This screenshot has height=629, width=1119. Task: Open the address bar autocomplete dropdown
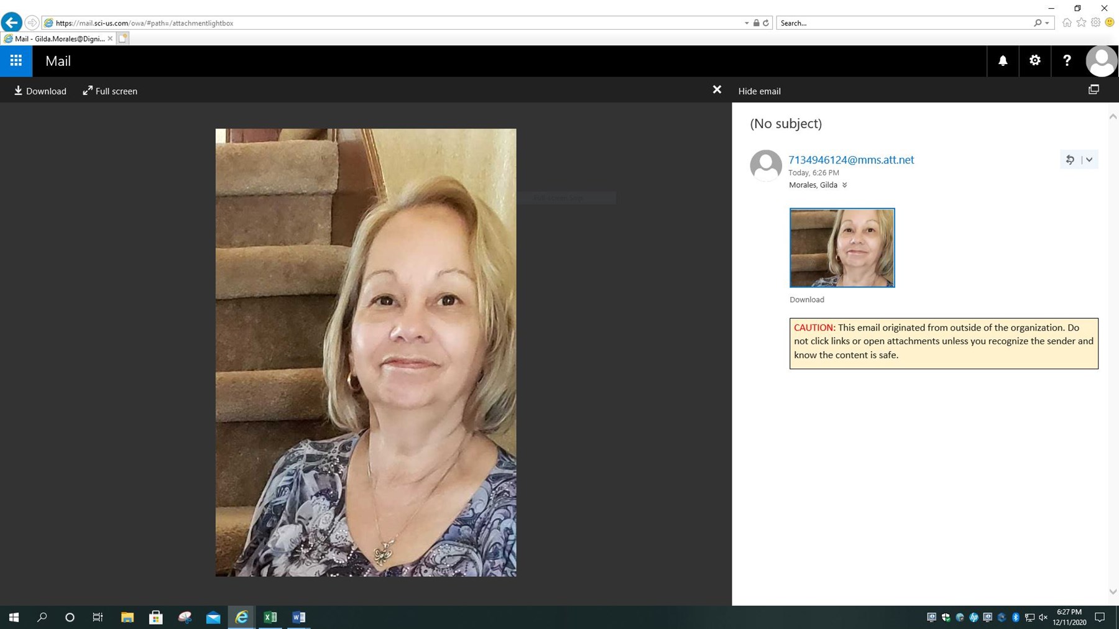(747, 22)
